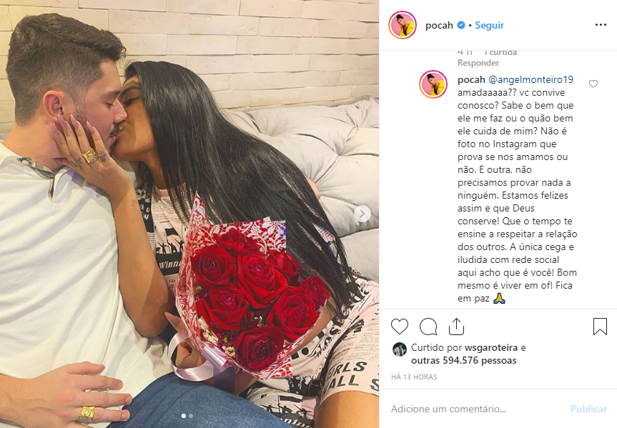This screenshot has height=428, width=617.
Task: View wsgaroteira profile from likes line
Action: (490, 348)
